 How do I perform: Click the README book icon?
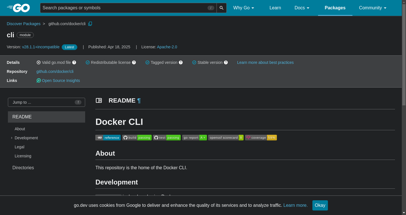tap(99, 101)
